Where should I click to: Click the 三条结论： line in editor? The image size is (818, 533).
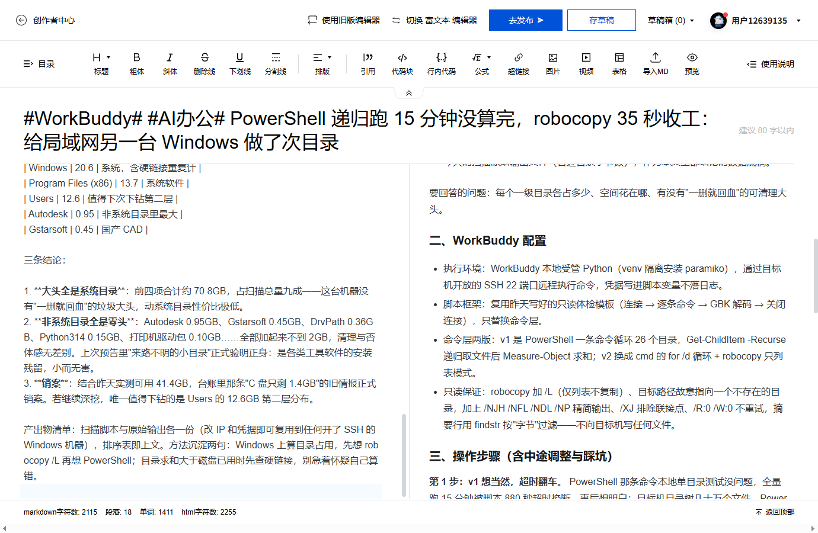[45, 260]
